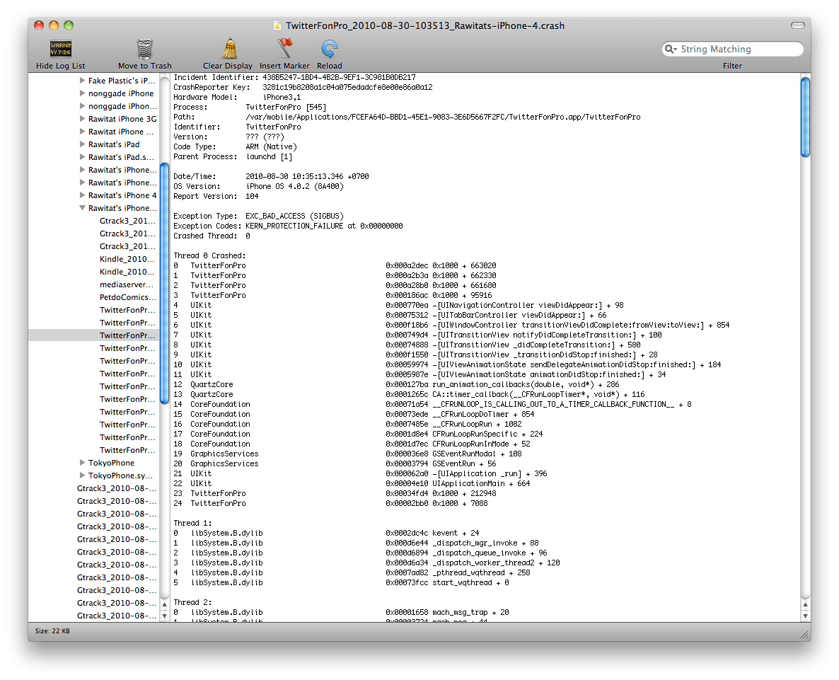Click the OS Version iPhone OS 4.0.2 line

point(258,187)
